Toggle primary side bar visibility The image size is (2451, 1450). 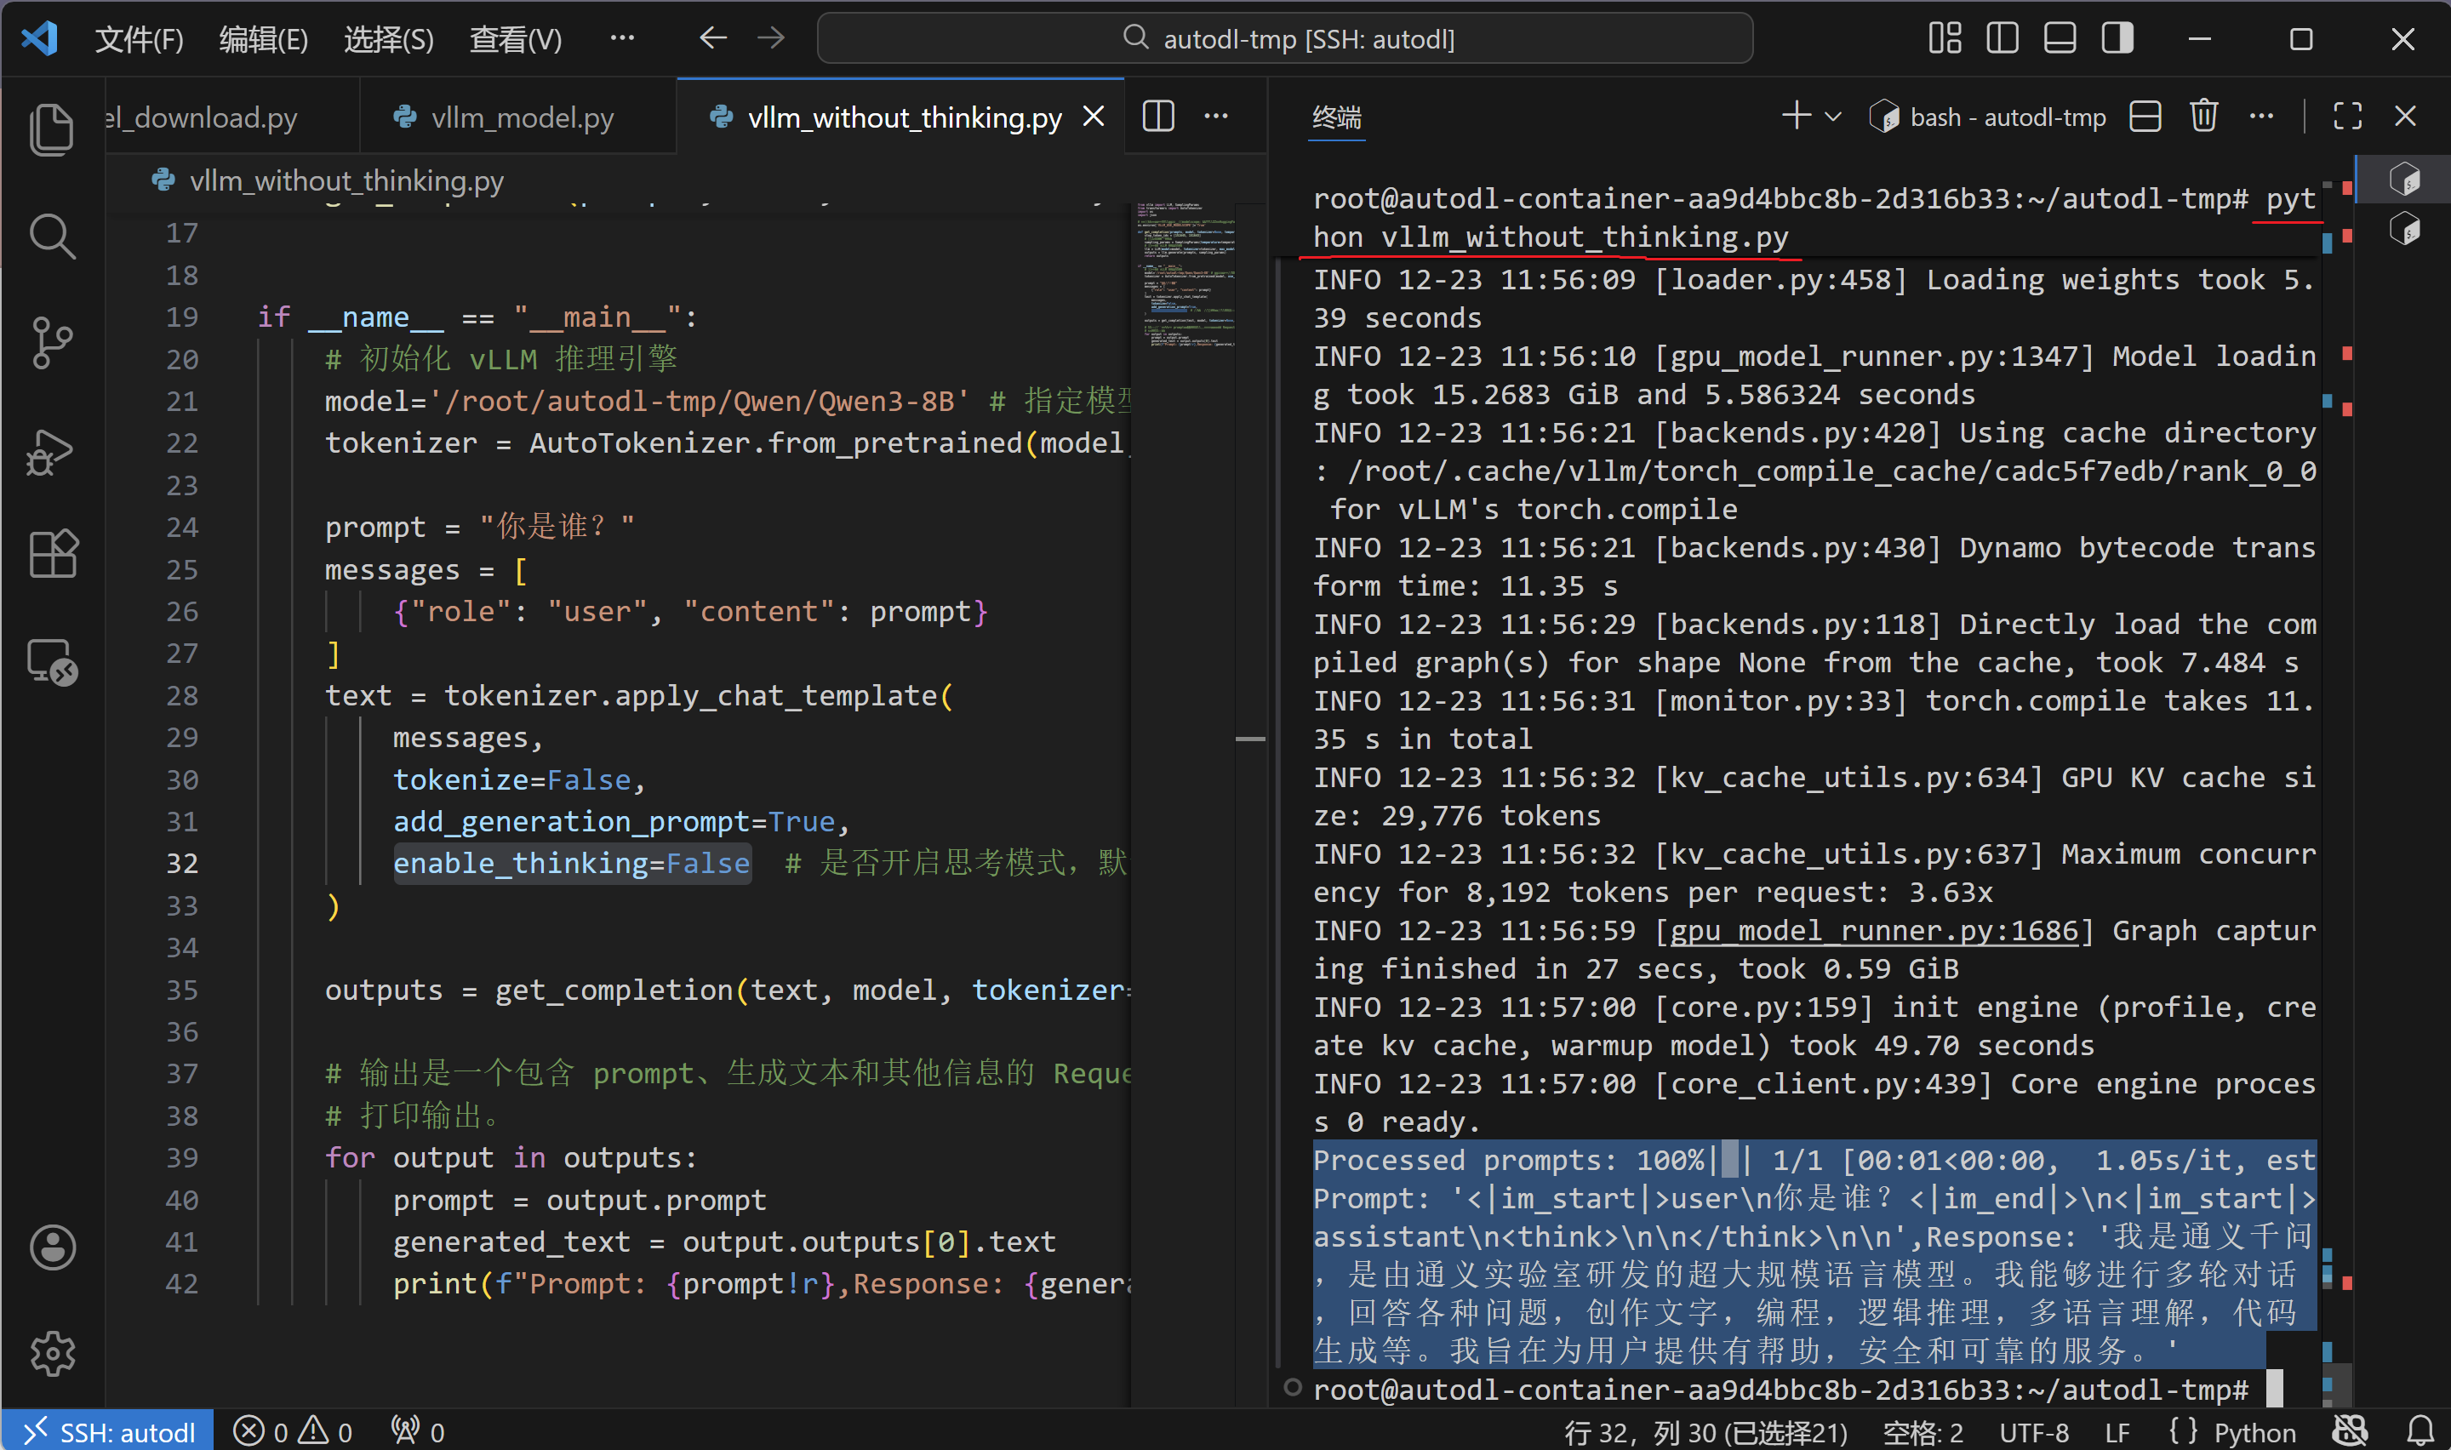click(x=2002, y=39)
